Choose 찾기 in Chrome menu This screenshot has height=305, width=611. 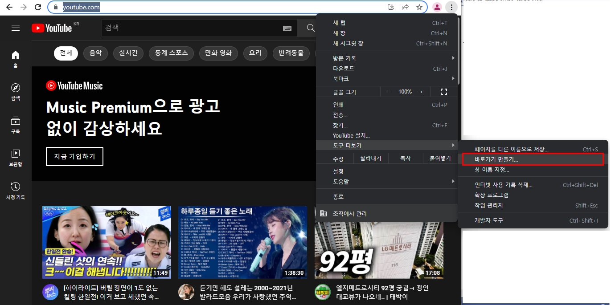tap(386, 125)
